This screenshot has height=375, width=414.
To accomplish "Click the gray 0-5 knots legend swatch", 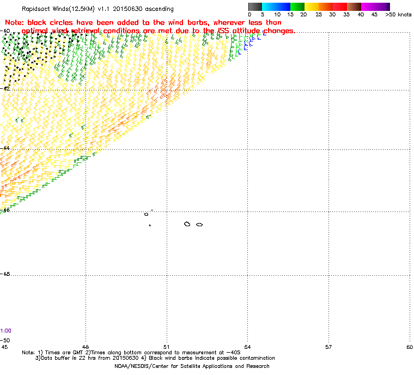I will tap(255, 7).
